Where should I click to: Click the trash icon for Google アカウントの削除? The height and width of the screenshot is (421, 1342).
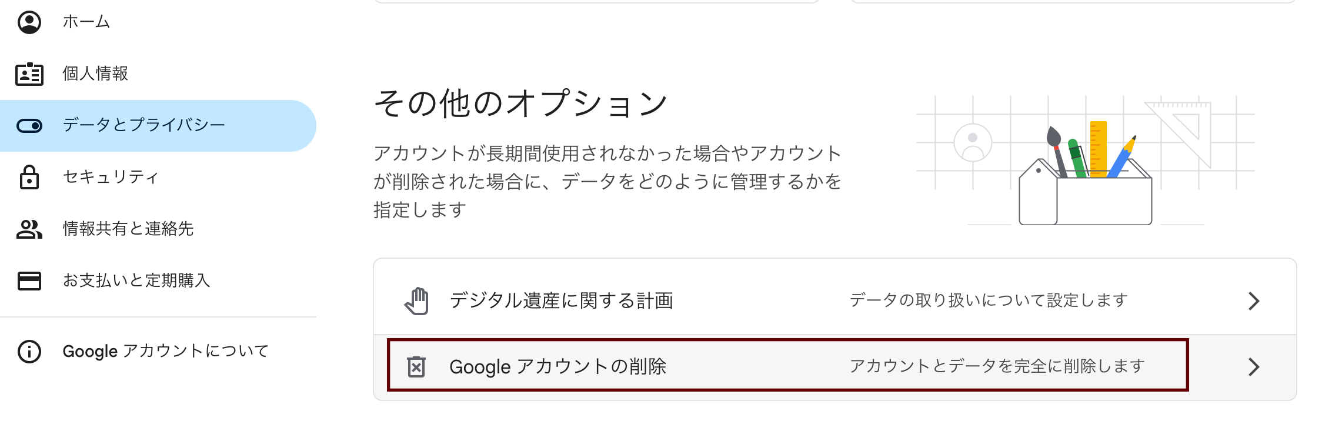point(416,367)
